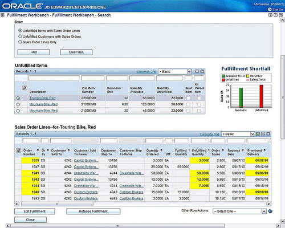Toggle Dual Item checkbox for M30 Mountain Bike row
This screenshot has height=228, width=285.
(188, 104)
